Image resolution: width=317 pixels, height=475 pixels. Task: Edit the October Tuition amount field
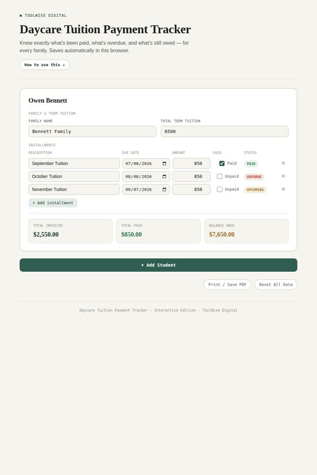click(x=191, y=177)
